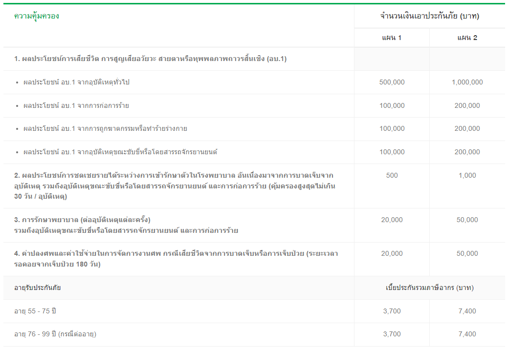Image resolution: width=508 pixels, height=350 pixels.
Task: Select 20,000 in the ค่าปลงศพ row
Action: pyautogui.click(x=392, y=253)
